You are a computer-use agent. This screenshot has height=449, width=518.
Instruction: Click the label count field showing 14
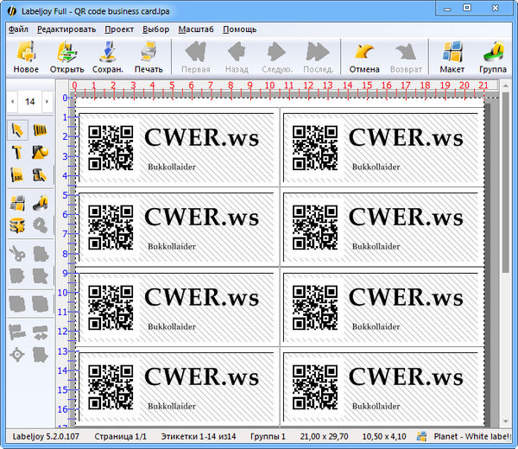tap(29, 102)
